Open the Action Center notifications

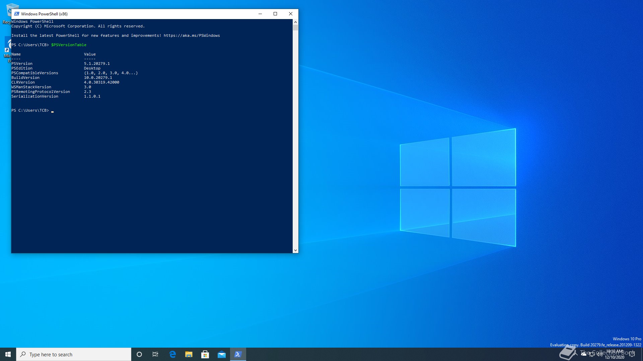point(632,354)
